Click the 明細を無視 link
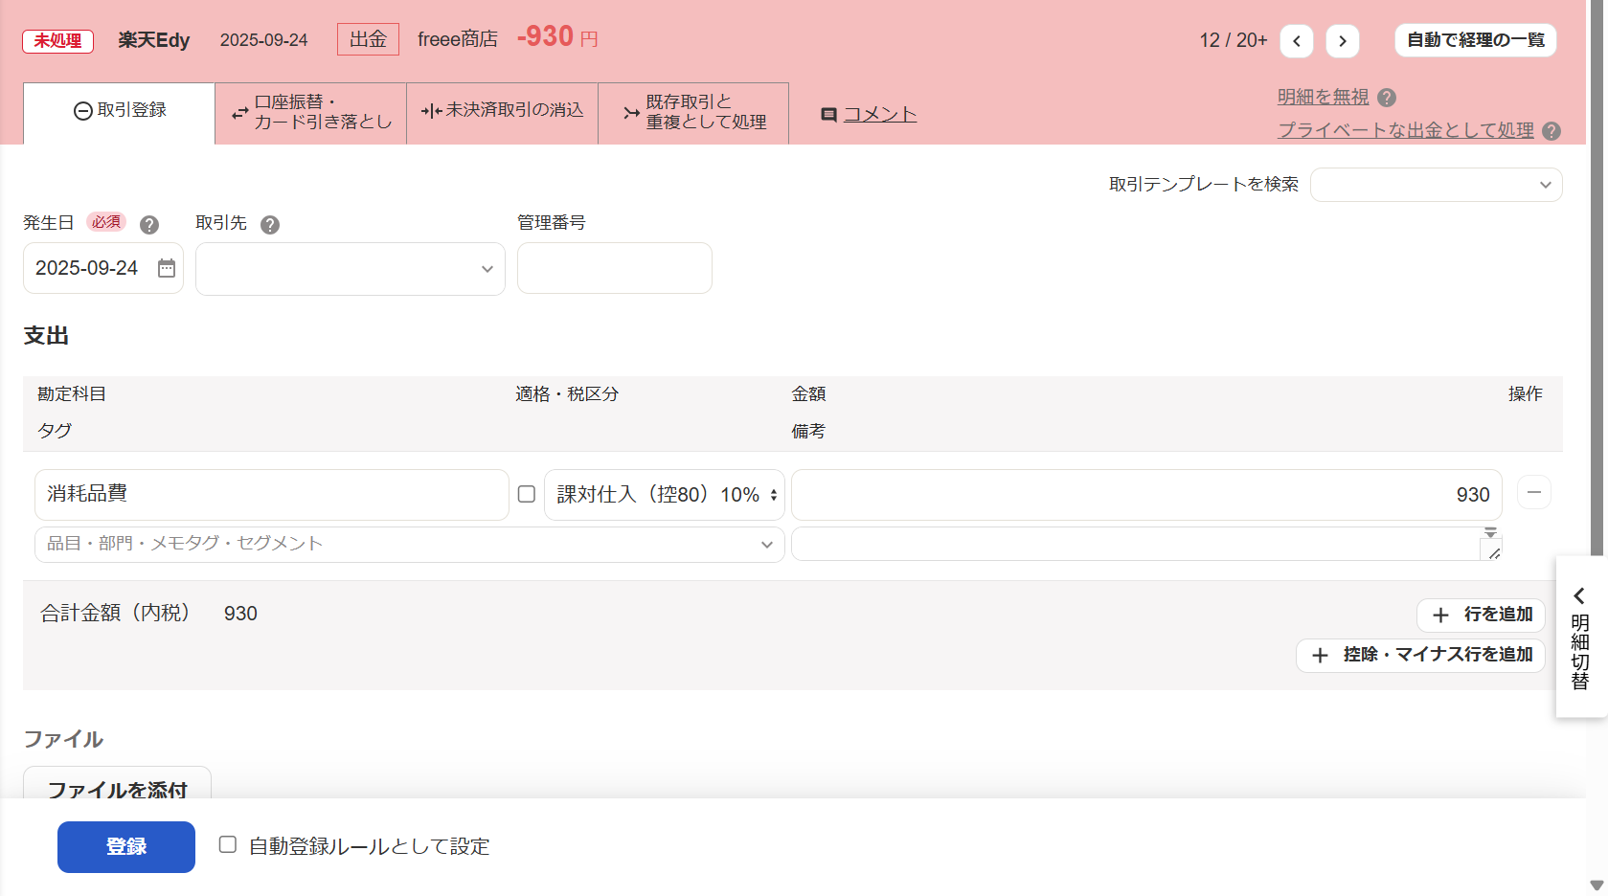Image resolution: width=1608 pixels, height=896 pixels. 1324,98
